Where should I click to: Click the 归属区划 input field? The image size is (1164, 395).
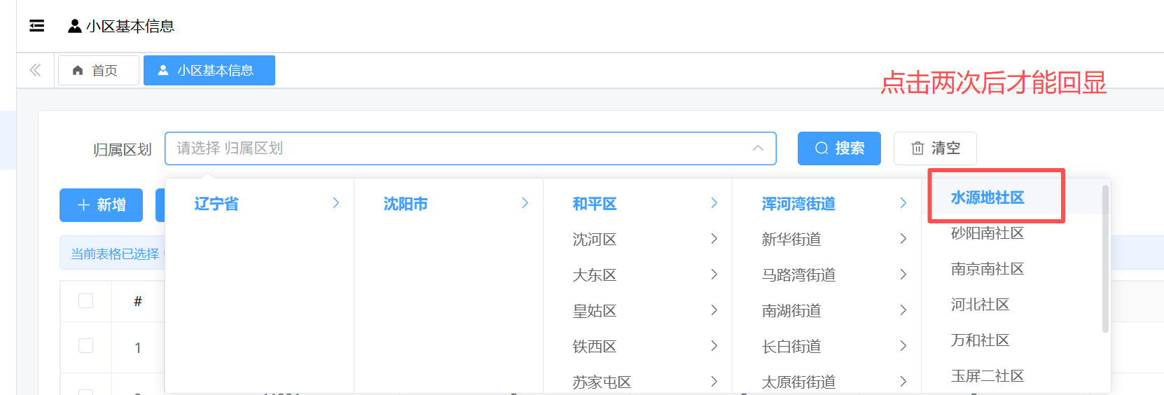click(x=455, y=148)
